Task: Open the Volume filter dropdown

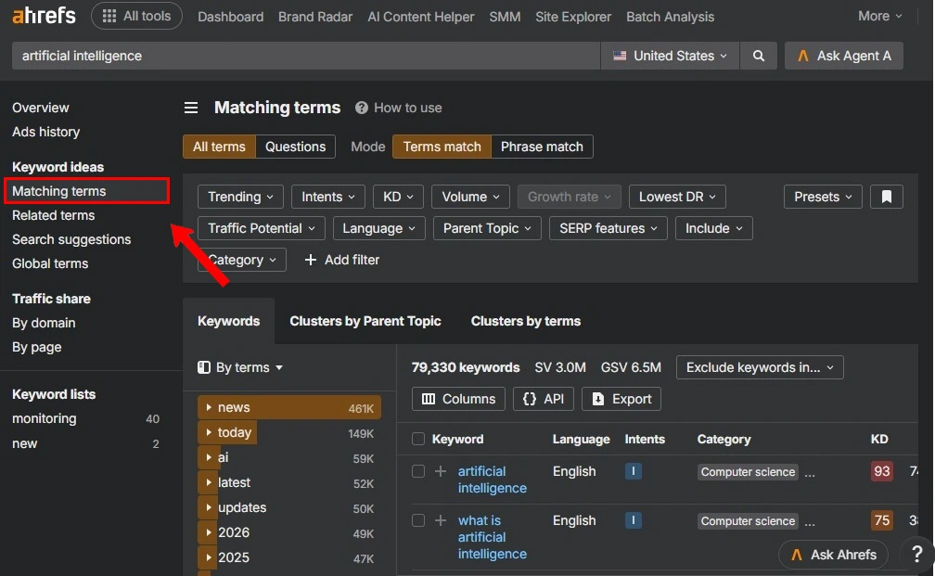Action: 470,197
